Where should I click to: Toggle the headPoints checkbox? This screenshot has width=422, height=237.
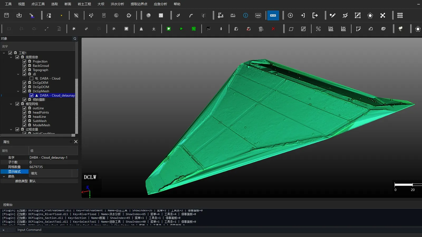[24, 112]
